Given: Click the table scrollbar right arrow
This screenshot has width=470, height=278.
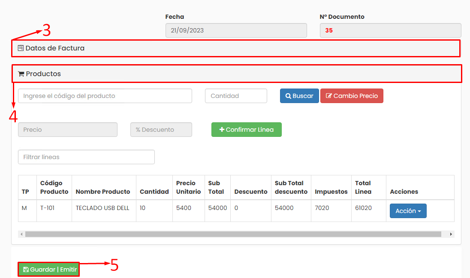Looking at the screenshot, I should pyautogui.click(x=451, y=234).
